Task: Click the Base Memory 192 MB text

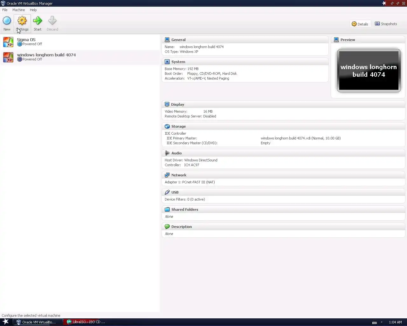Action: (x=182, y=69)
